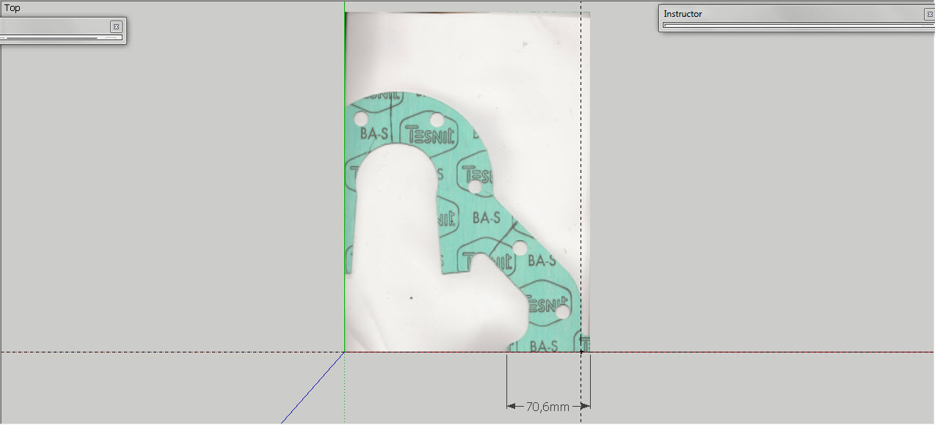Select the 70,6mm dimension text
Image resolution: width=935 pixels, height=425 pixels.
(x=547, y=407)
